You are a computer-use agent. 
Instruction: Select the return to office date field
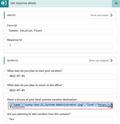(x=60, y=91)
